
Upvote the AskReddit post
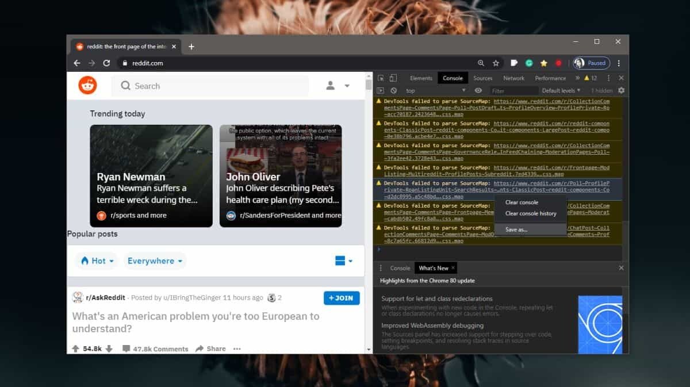(76, 348)
